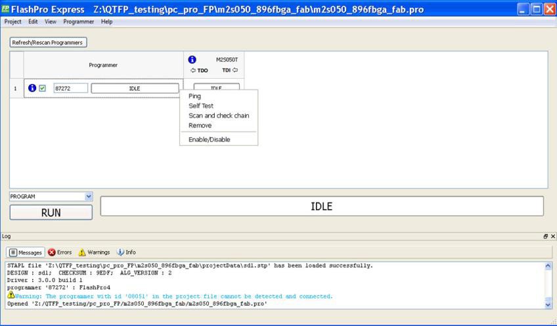Open the Programmer menu
Viewport: 557px width, 326px height.
pos(78,22)
